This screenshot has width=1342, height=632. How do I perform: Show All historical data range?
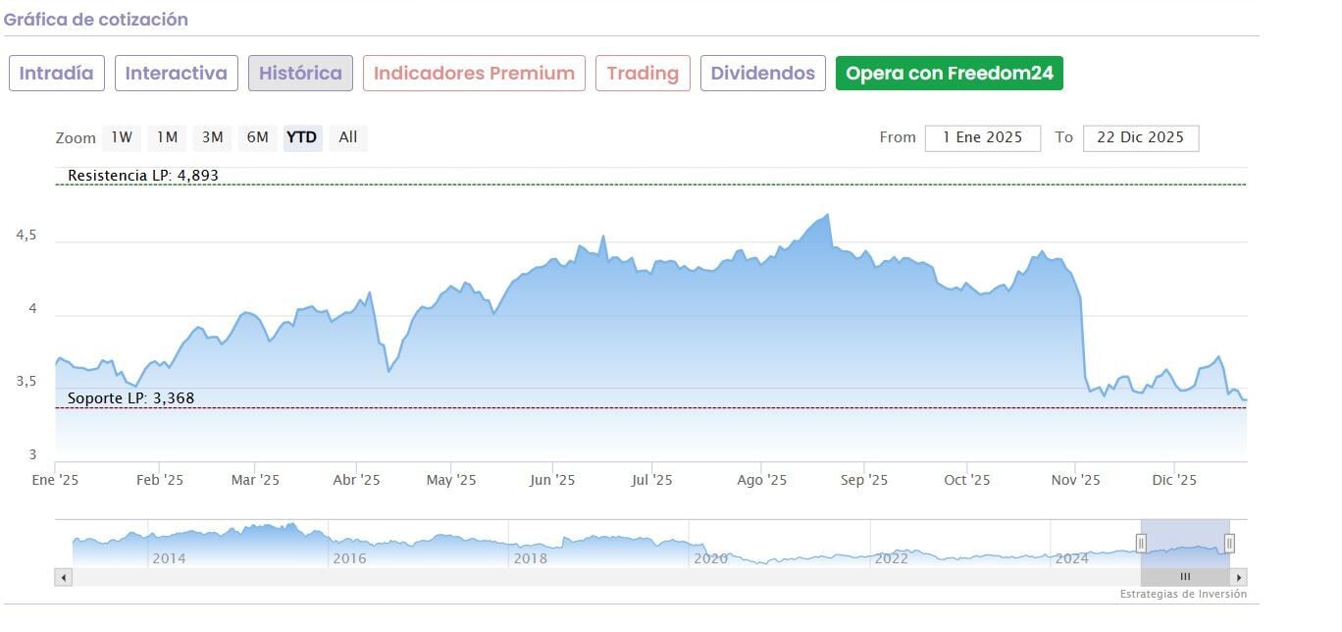347,137
